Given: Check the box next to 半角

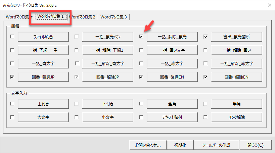Looking at the screenshot, I should (205, 104).
